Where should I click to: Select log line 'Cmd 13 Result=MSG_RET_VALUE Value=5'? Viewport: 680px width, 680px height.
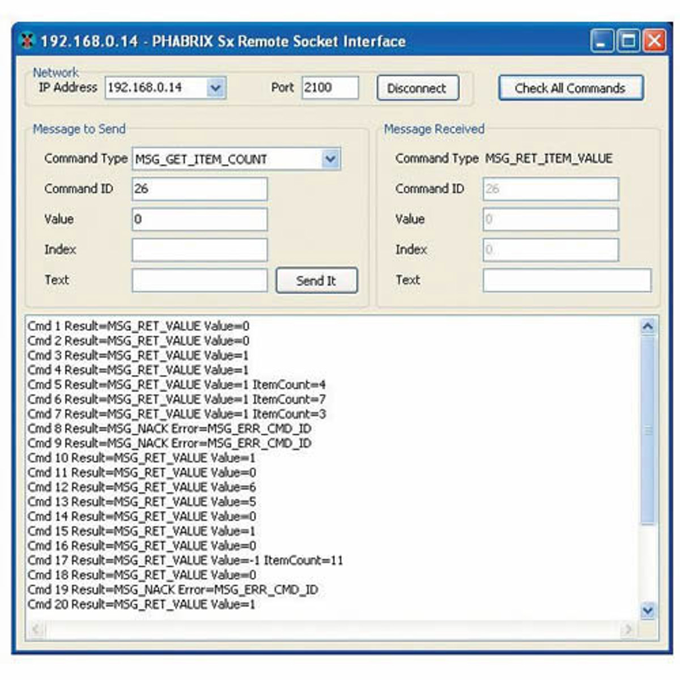pos(142,502)
